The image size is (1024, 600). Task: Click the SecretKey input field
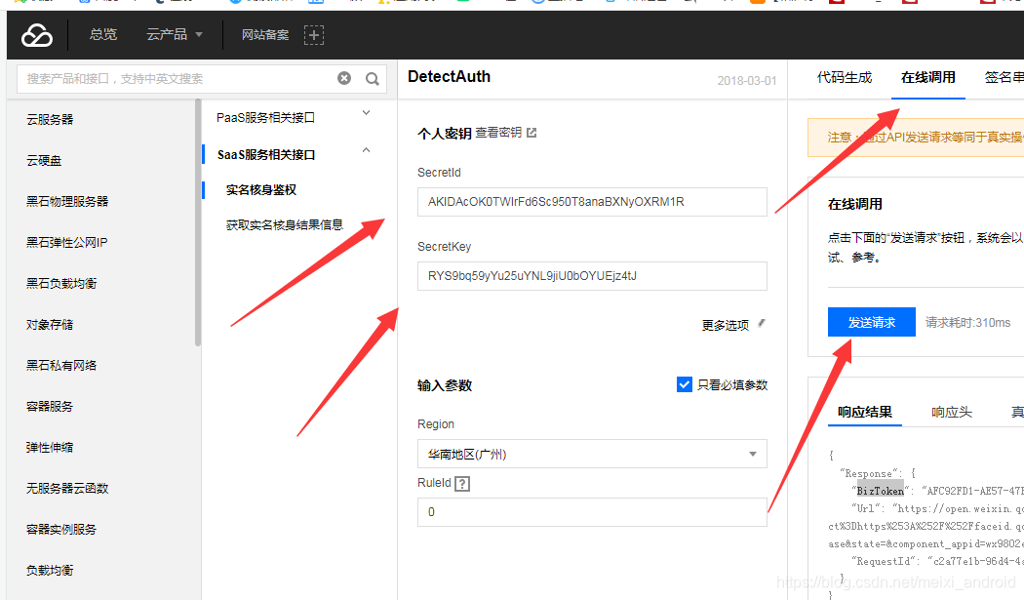pyautogui.click(x=592, y=276)
